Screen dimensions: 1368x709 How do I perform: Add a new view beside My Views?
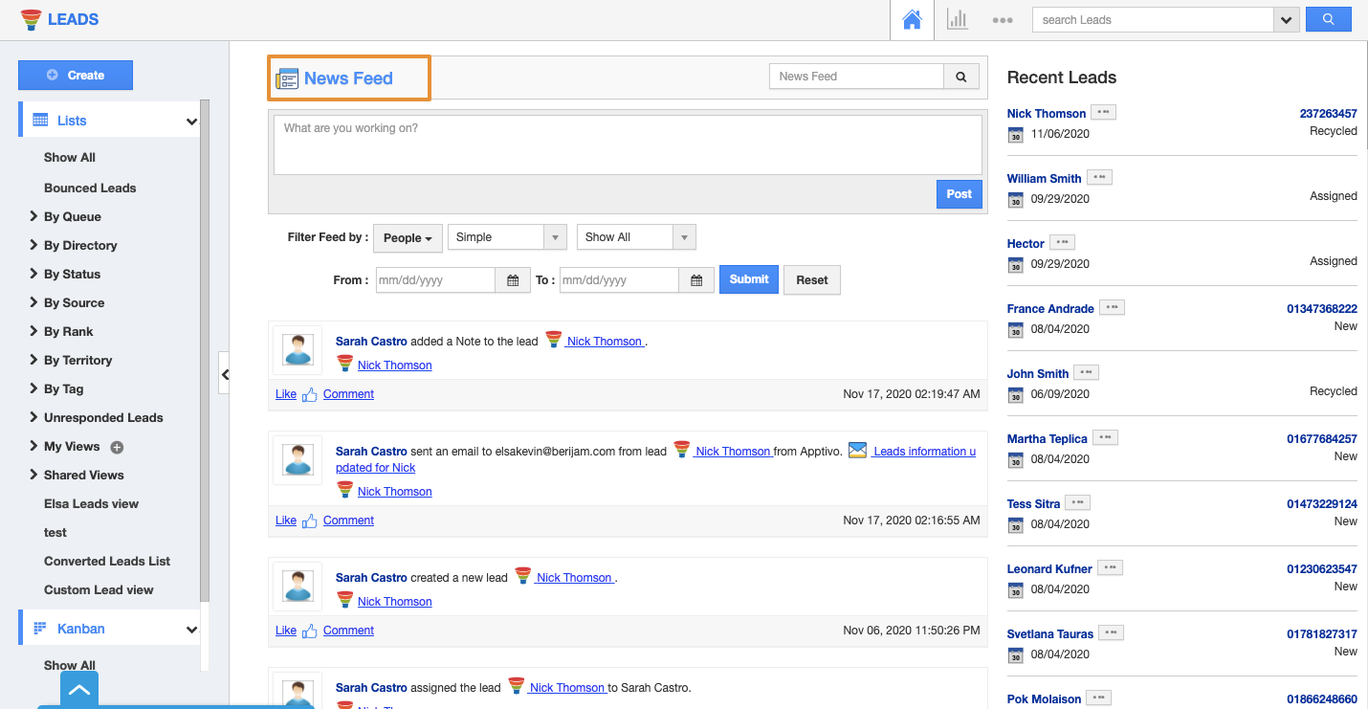click(x=117, y=447)
